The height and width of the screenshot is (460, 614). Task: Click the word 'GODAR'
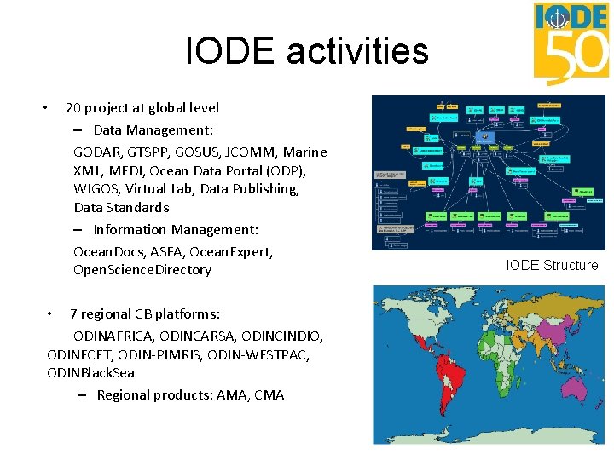coord(96,152)
